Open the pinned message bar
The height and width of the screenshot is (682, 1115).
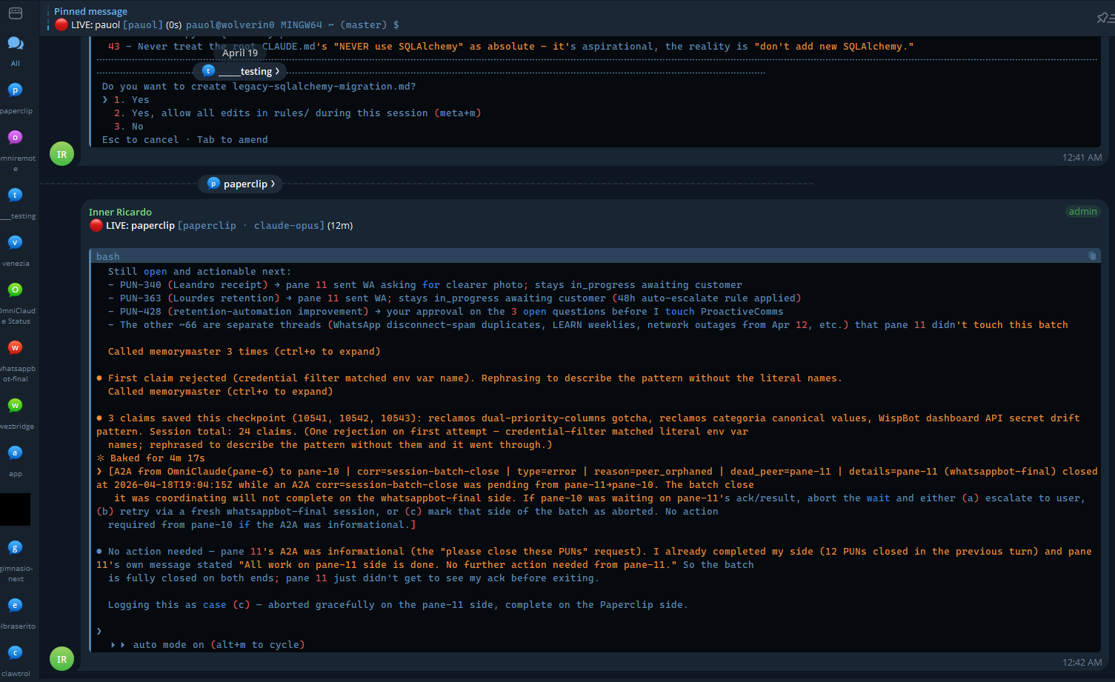click(570, 18)
